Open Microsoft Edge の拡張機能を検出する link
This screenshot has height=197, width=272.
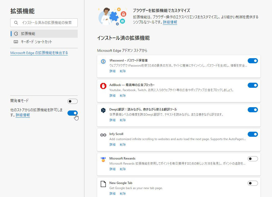[x=39, y=53]
